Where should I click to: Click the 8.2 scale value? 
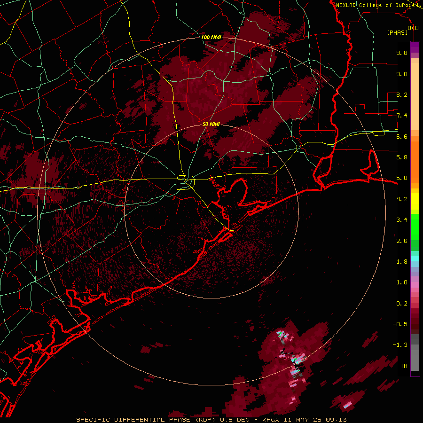[x=402, y=94]
